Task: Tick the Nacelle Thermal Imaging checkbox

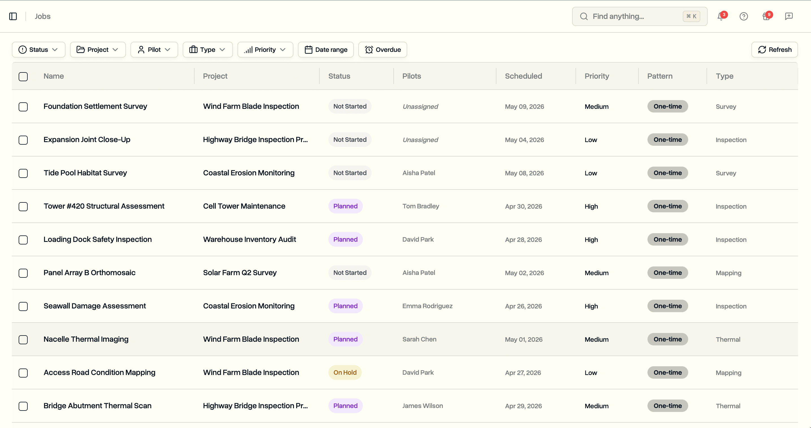Action: click(x=23, y=339)
